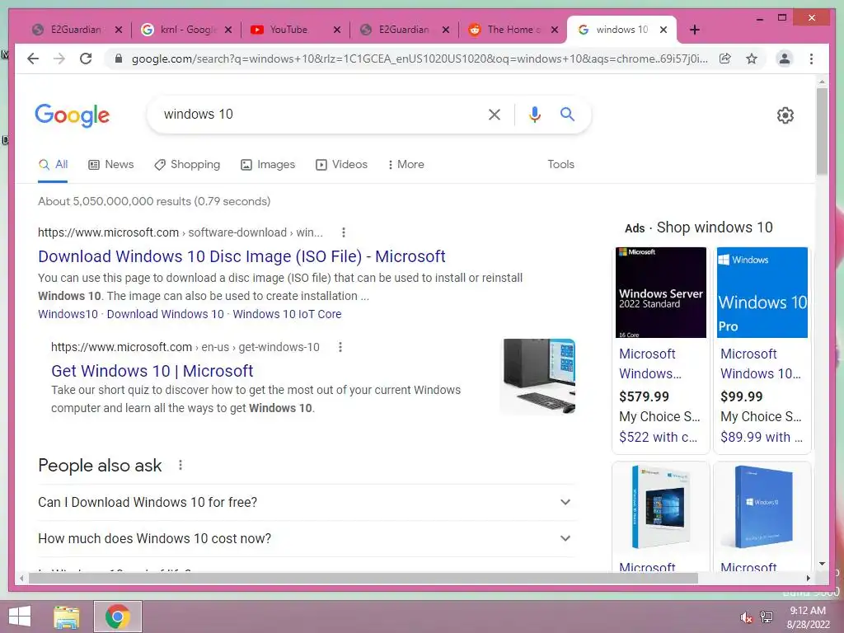Click the forward navigation arrow

click(59, 59)
